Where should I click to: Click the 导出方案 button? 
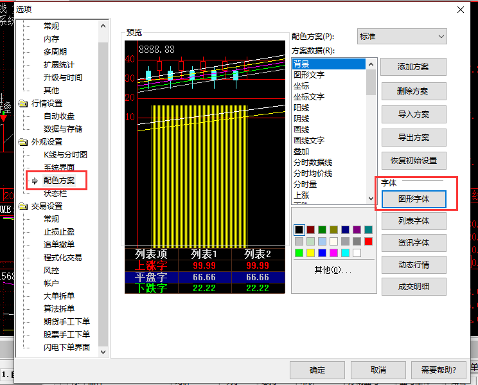414,138
